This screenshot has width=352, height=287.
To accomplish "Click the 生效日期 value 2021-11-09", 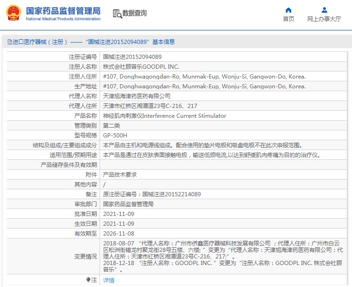I will click(x=119, y=224).
